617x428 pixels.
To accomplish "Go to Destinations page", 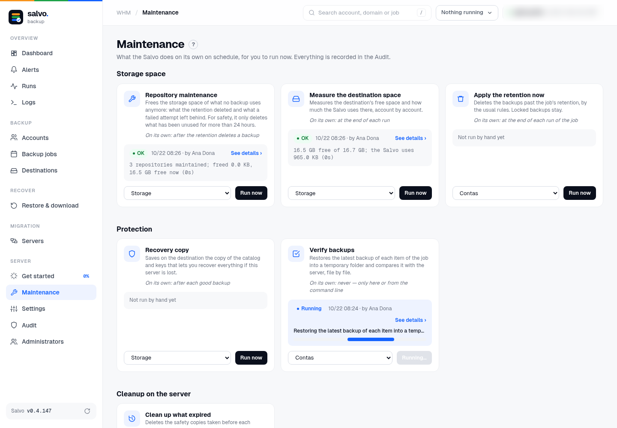I will coord(51,170).
